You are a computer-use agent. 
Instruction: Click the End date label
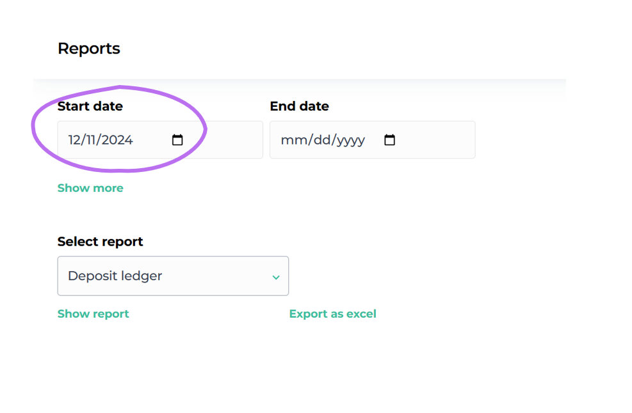point(299,106)
